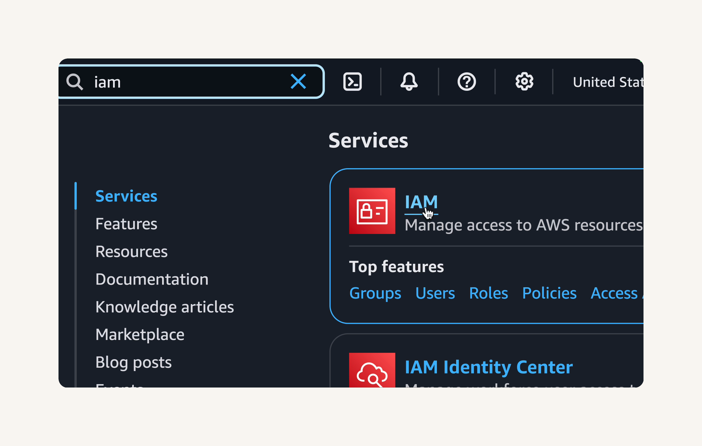Open the help question mark icon
This screenshot has width=702, height=446.
click(x=466, y=82)
